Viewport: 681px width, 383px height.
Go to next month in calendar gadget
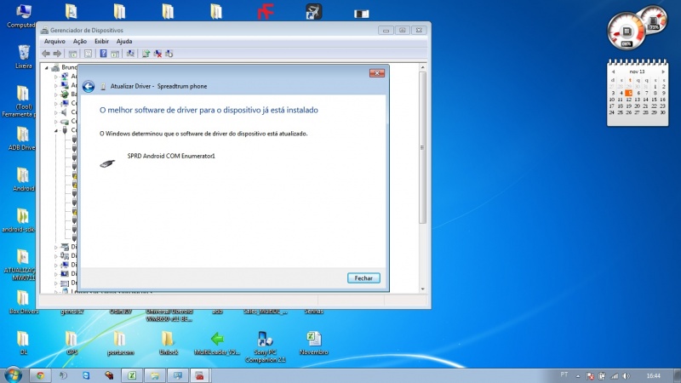tap(663, 71)
